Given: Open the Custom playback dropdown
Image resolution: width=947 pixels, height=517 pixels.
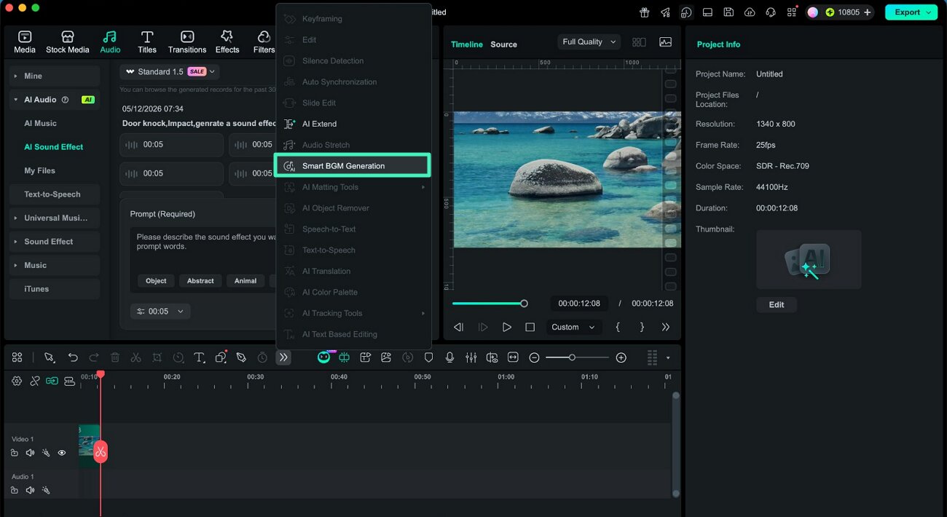Looking at the screenshot, I should click(574, 327).
